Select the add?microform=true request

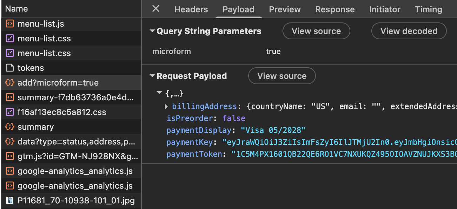tap(71, 83)
